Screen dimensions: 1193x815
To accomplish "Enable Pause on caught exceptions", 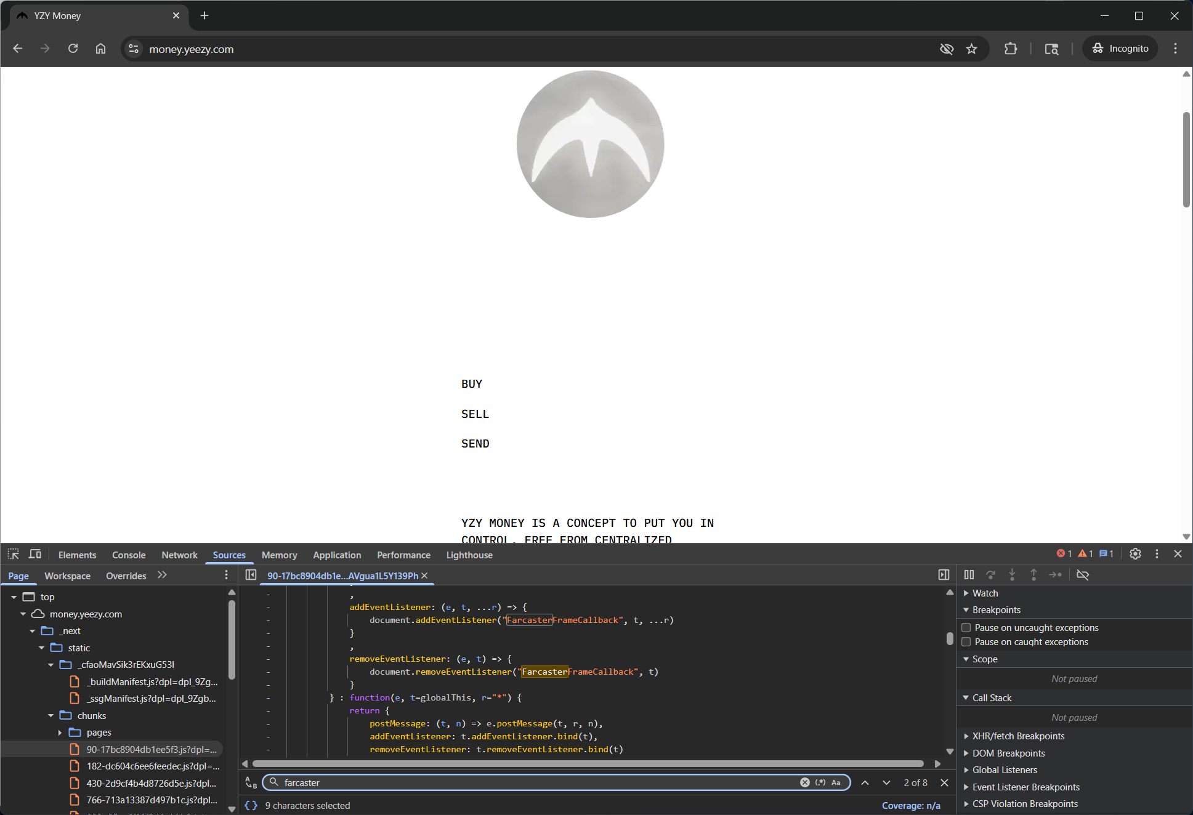I will tap(966, 641).
